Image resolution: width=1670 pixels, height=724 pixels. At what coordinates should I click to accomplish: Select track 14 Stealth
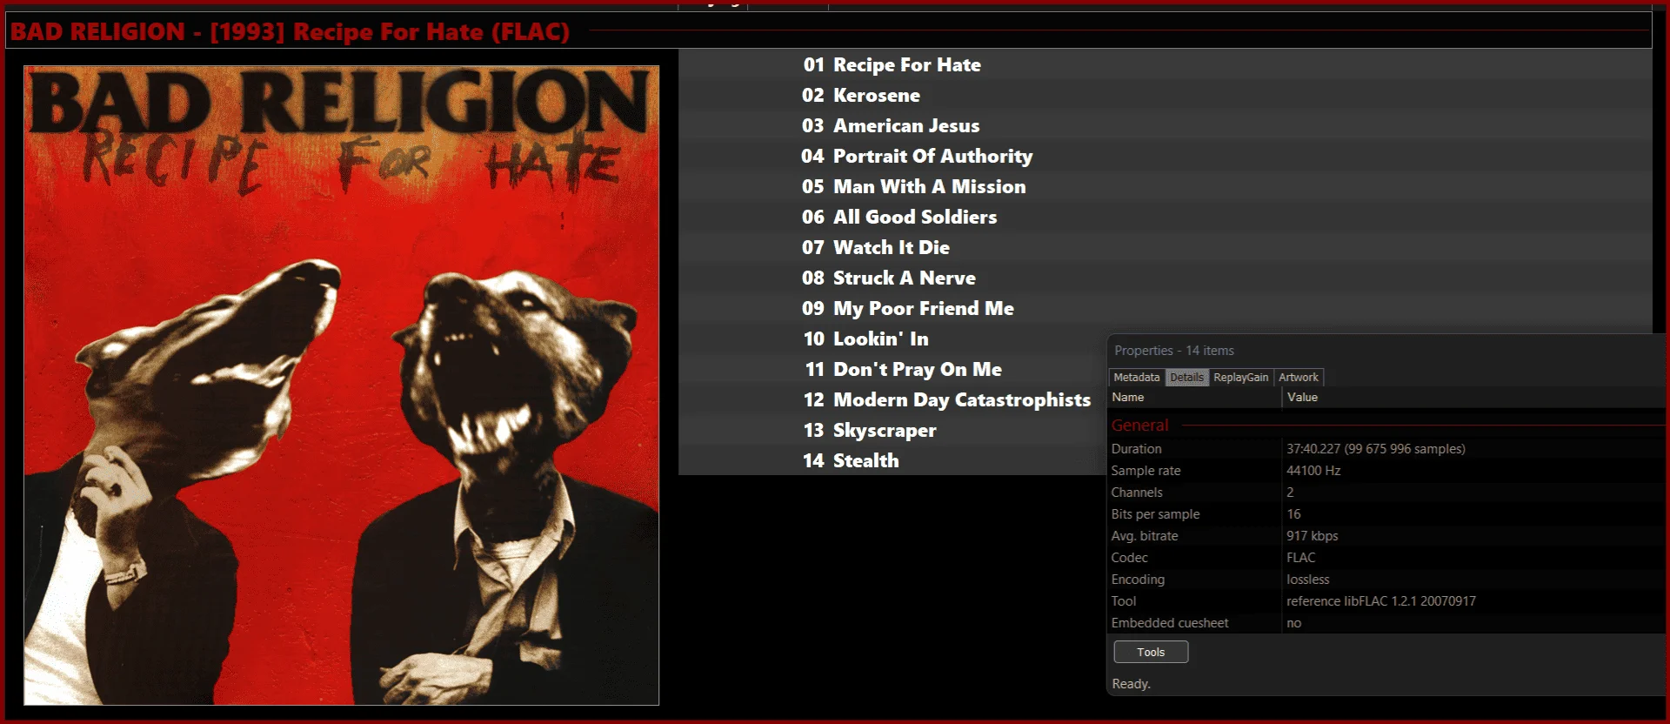892,460
